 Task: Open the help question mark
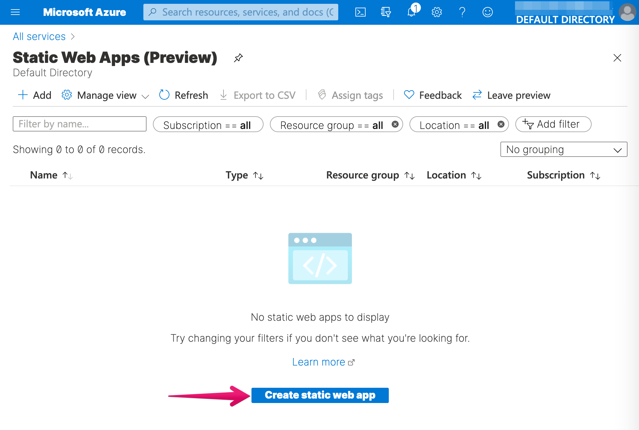tap(462, 12)
